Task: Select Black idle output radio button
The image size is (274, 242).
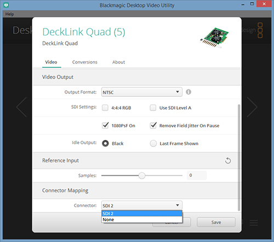Action: tap(105, 144)
